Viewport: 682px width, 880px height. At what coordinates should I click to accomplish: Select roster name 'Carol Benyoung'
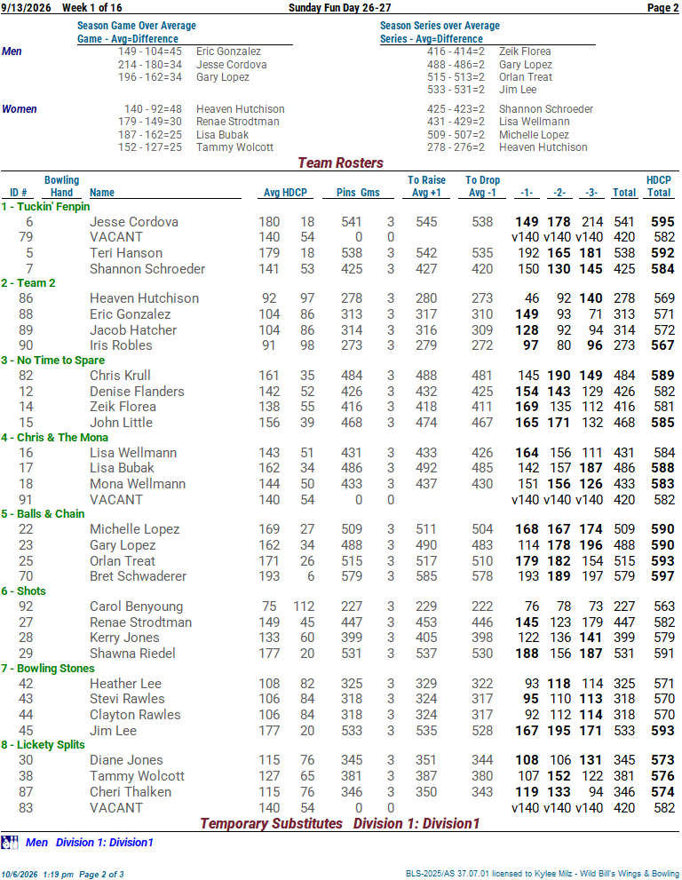tap(137, 606)
